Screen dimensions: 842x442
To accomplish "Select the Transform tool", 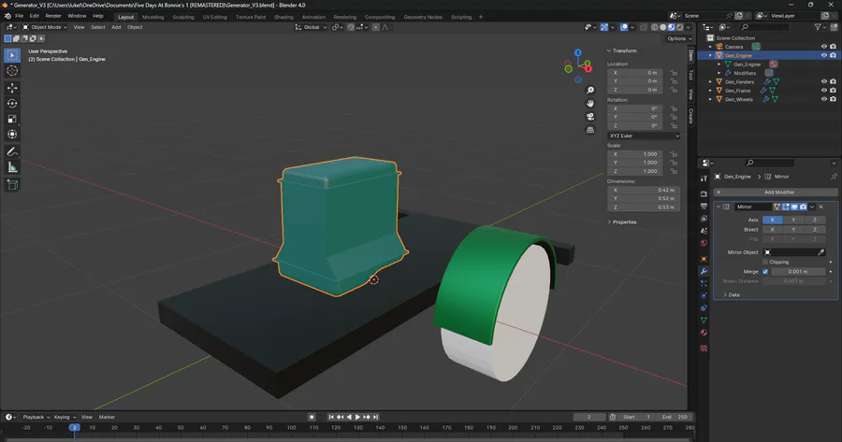I will pyautogui.click(x=12, y=135).
